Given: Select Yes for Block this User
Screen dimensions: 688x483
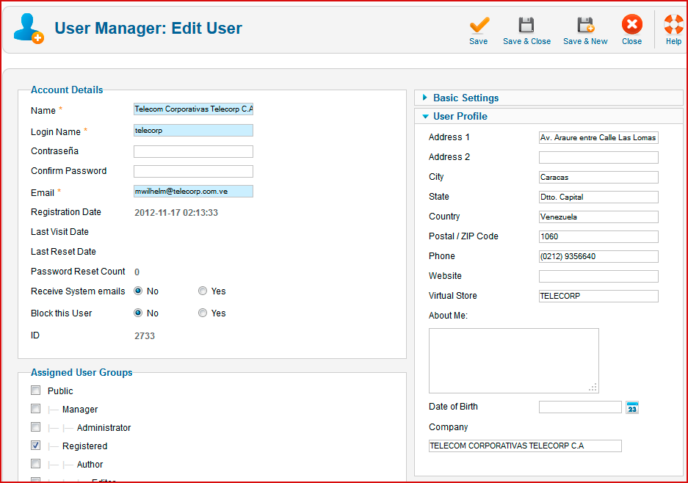Looking at the screenshot, I should (x=203, y=313).
